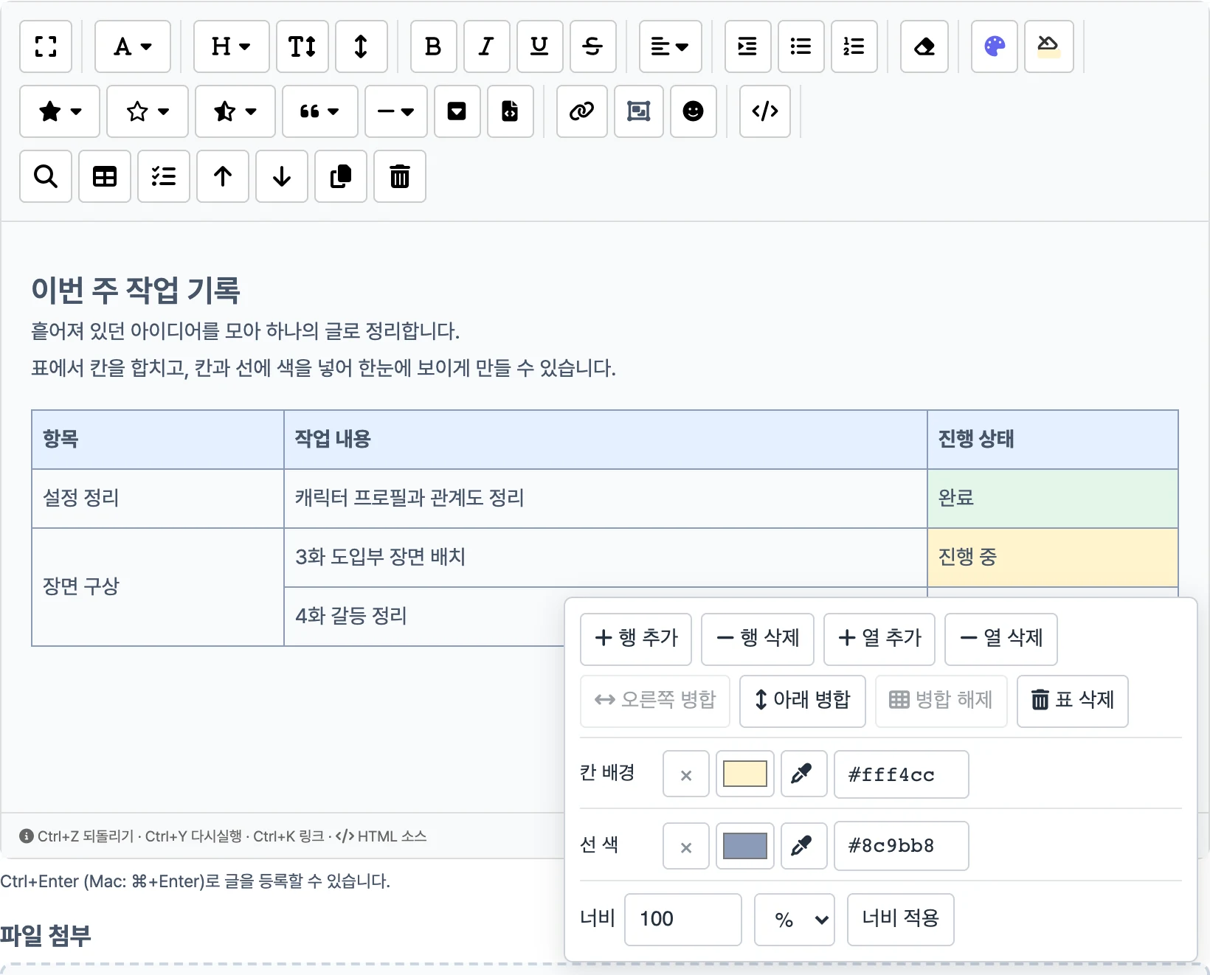The image size is (1210, 975).
Task: Open the color palette icon
Action: click(995, 46)
